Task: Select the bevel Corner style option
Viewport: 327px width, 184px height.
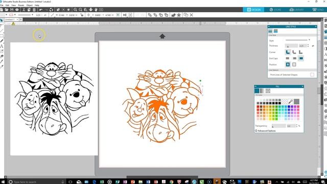Action: tap(301, 52)
